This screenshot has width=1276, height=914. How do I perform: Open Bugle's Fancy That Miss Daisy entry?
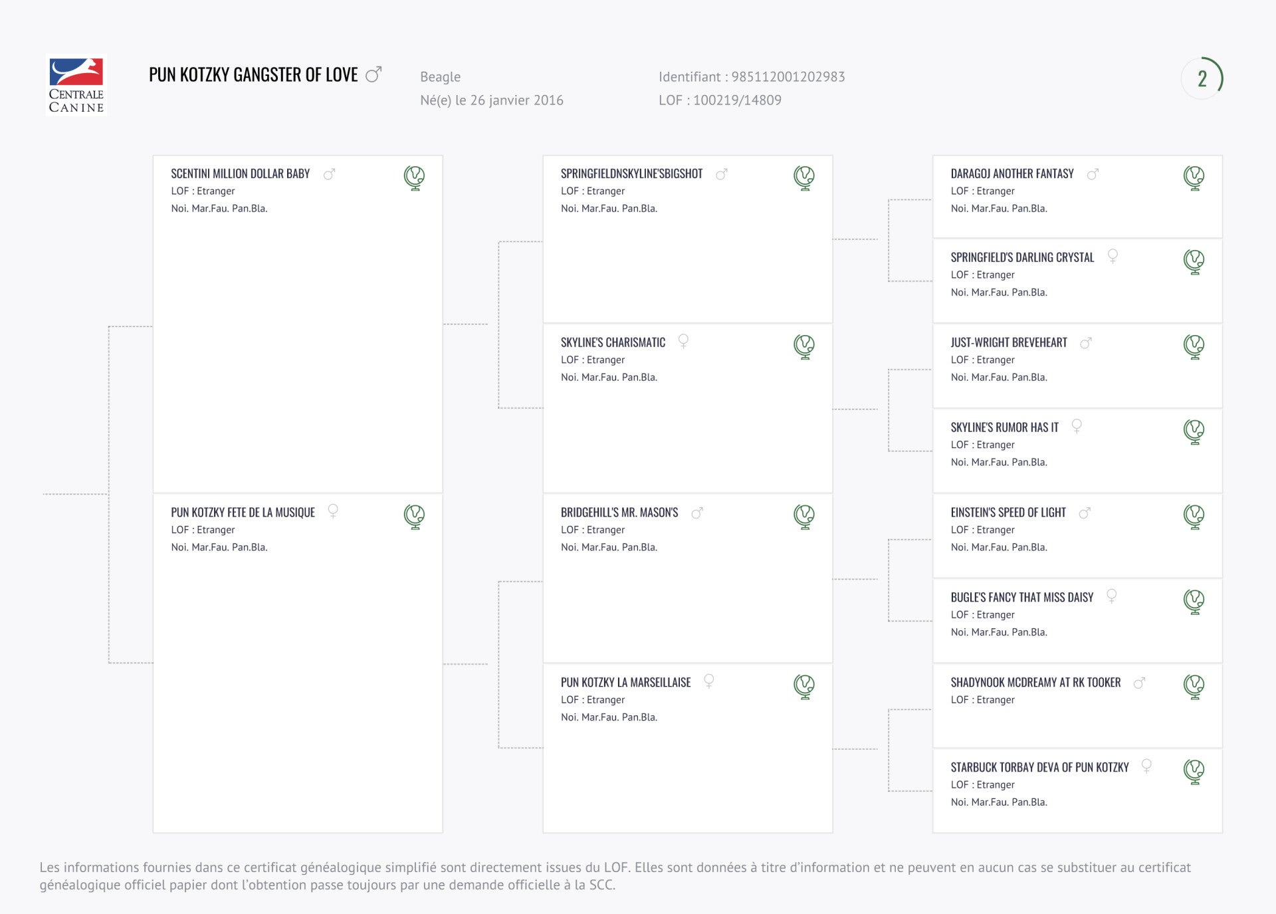pyautogui.click(x=1021, y=598)
